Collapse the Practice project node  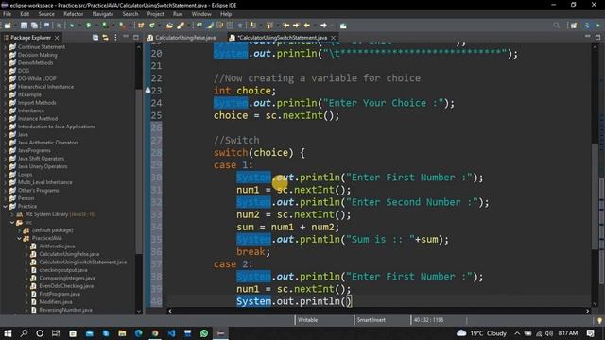click(x=6, y=206)
